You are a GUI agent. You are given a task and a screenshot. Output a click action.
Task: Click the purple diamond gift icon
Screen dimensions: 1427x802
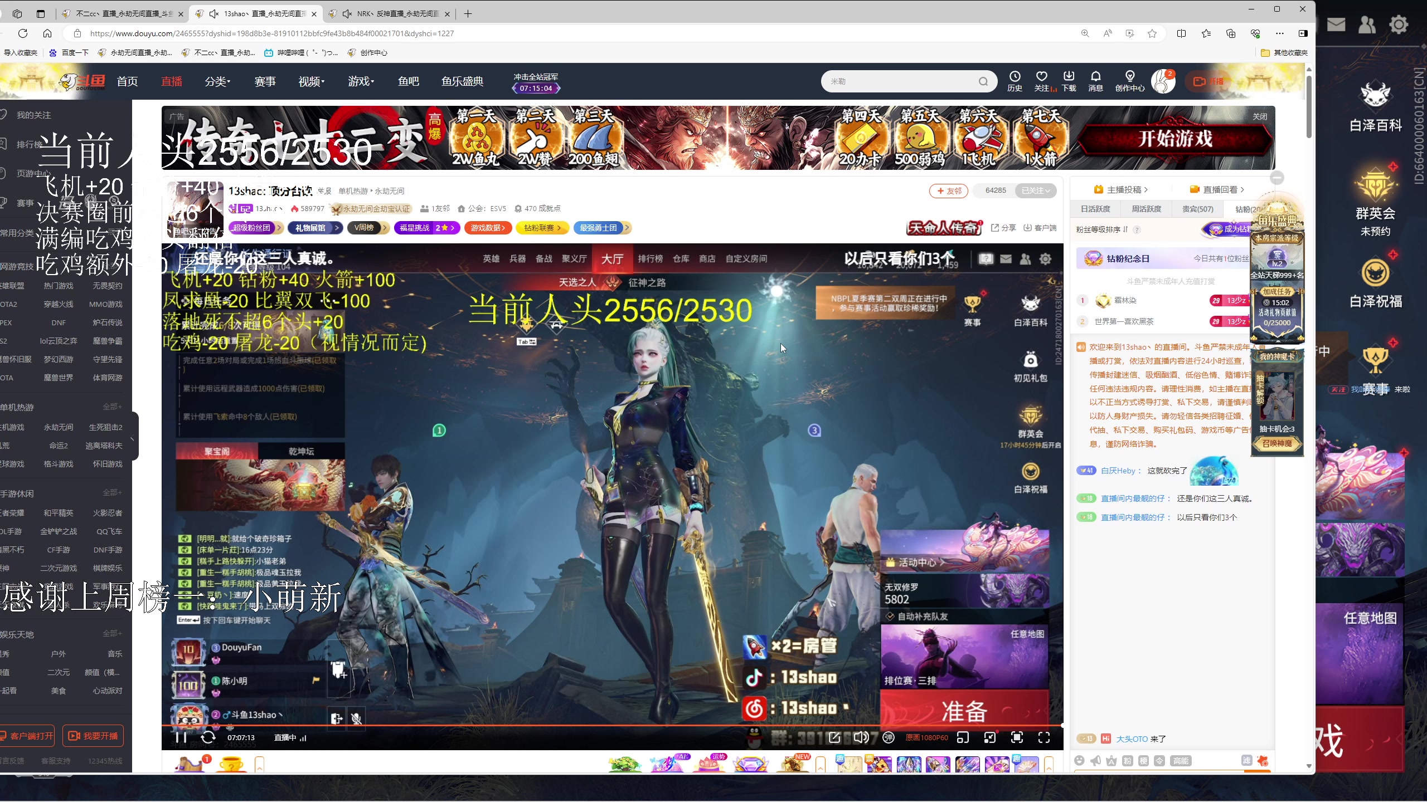coord(751,764)
